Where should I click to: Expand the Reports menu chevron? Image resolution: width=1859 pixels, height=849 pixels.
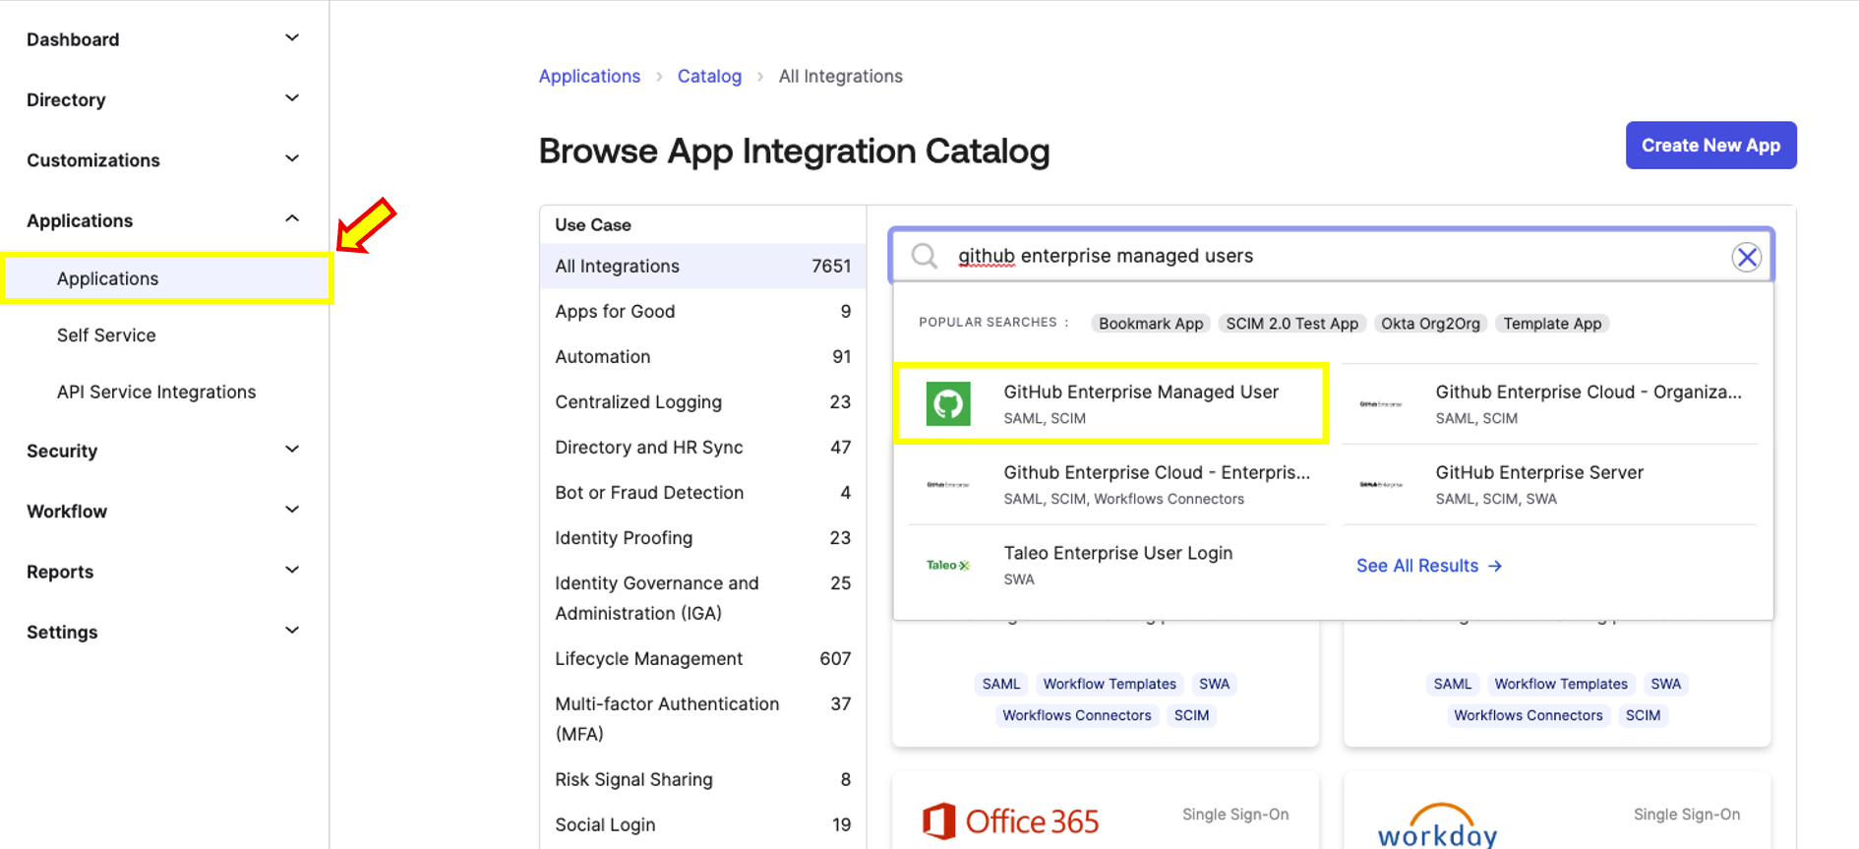tap(292, 571)
